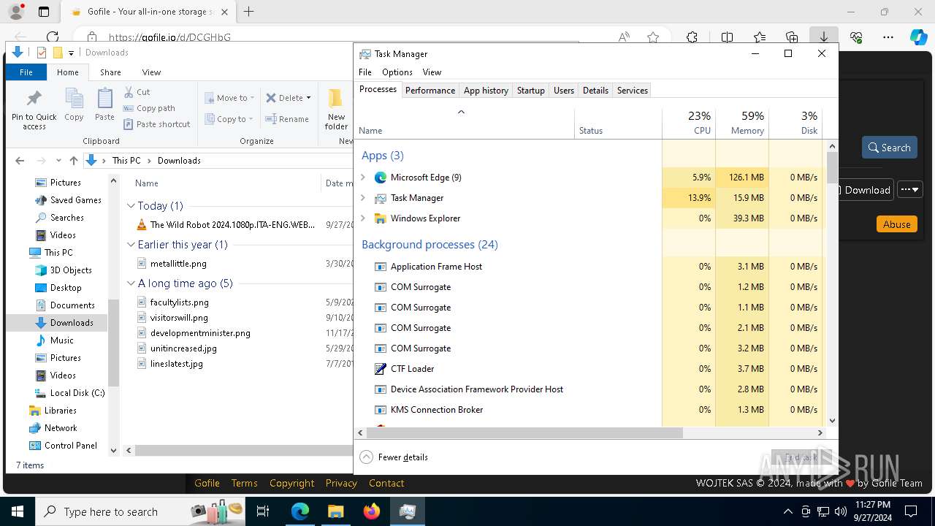Collapse view with Fewer details
This screenshot has width=935, height=526.
(394, 457)
